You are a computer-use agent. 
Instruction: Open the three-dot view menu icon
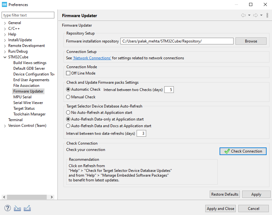click(267, 15)
